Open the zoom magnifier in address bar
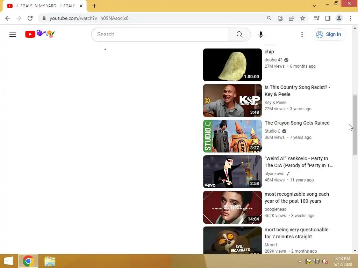This screenshot has width=358, height=268. (x=269, y=18)
